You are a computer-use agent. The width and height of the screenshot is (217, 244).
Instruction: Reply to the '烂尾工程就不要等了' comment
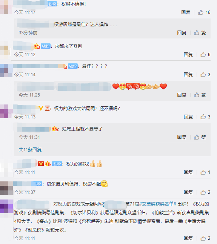pyautogui.click(x=182, y=137)
